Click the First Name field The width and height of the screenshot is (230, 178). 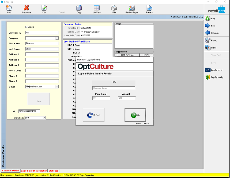point(42,43)
